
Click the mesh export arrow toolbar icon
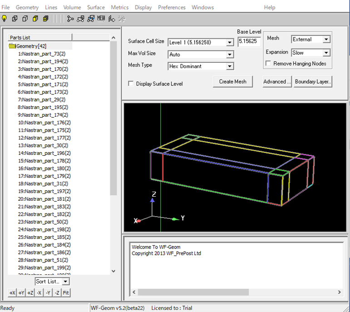point(111,19)
